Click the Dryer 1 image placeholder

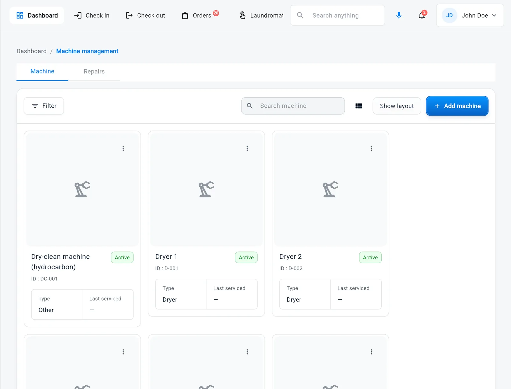(206, 189)
